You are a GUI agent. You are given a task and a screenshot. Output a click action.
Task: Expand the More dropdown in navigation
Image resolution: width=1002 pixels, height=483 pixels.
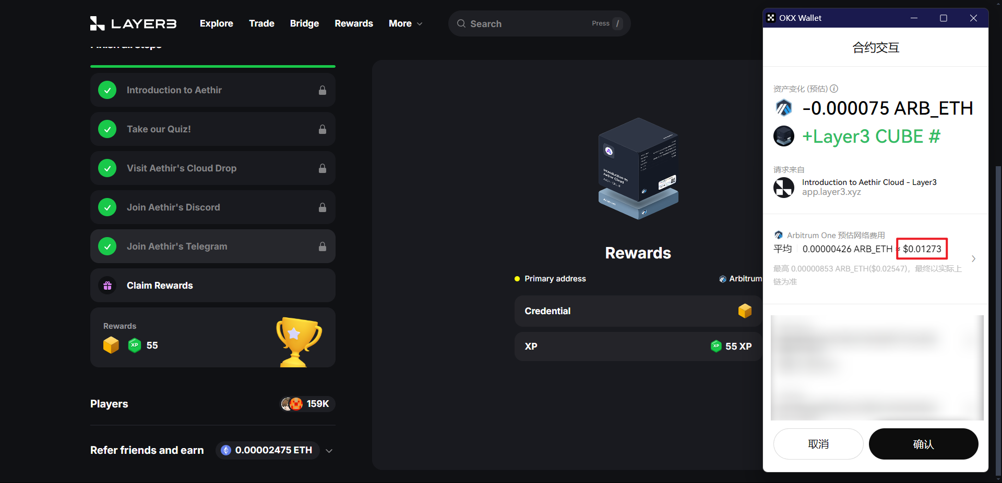tap(405, 23)
